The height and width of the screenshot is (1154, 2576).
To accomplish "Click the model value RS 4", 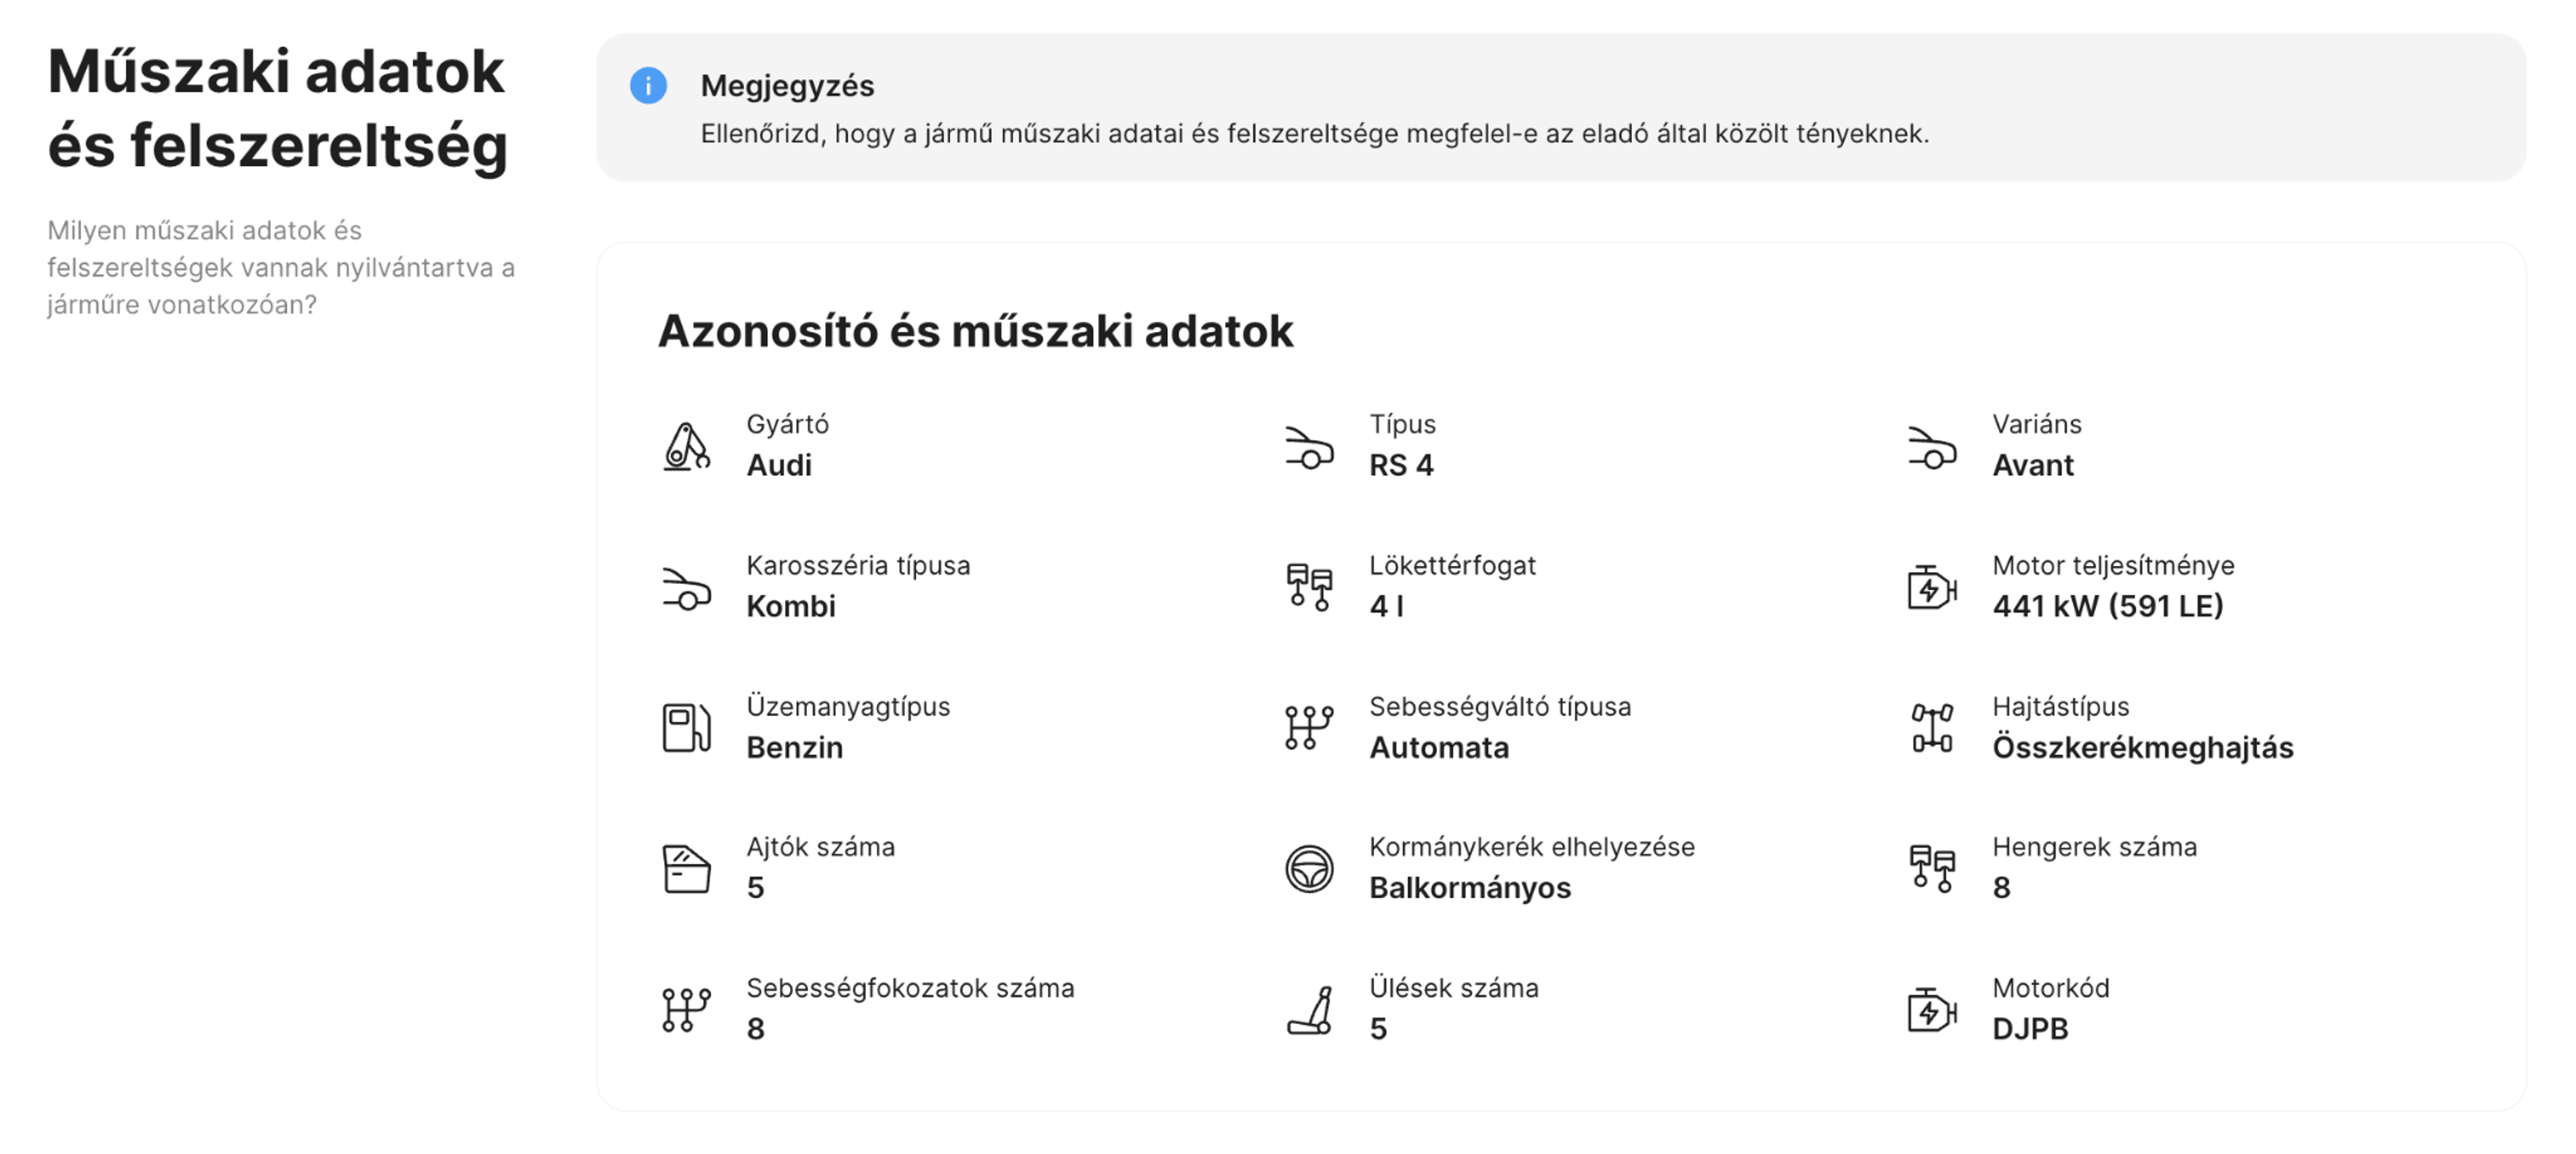I will tap(1401, 465).
